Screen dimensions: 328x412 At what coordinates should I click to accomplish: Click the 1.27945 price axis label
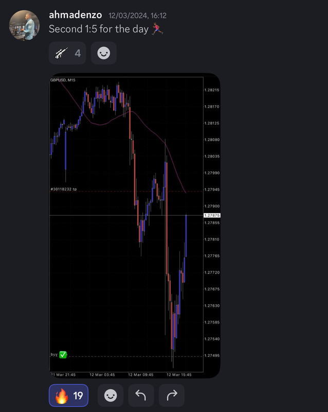[x=211, y=190]
